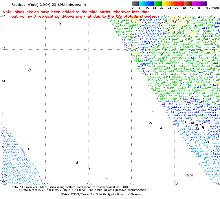Click the brown 35-40 knots legend segment

point(188,3)
